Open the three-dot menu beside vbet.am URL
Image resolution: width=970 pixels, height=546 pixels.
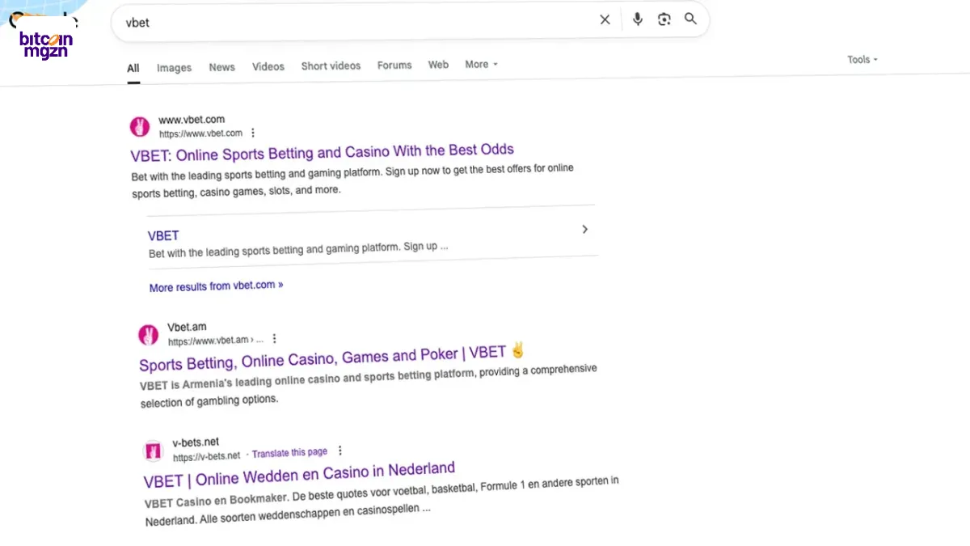pos(274,339)
